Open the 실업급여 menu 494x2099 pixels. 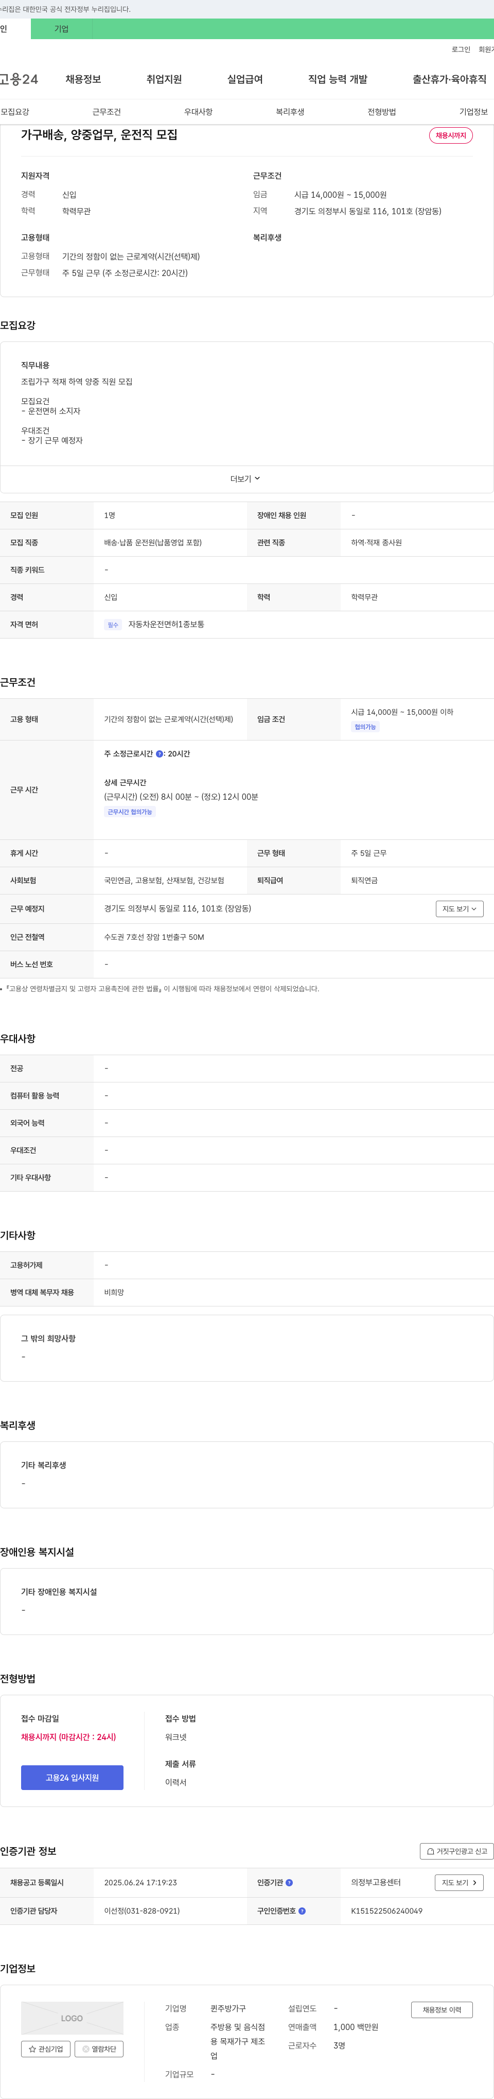pos(245,79)
